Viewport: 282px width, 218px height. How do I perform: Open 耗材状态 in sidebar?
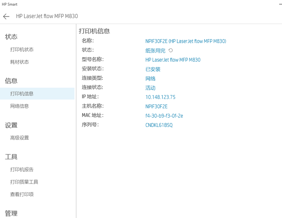tap(19, 62)
